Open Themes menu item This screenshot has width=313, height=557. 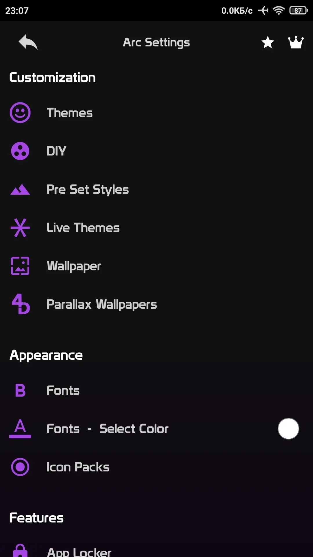pos(70,113)
